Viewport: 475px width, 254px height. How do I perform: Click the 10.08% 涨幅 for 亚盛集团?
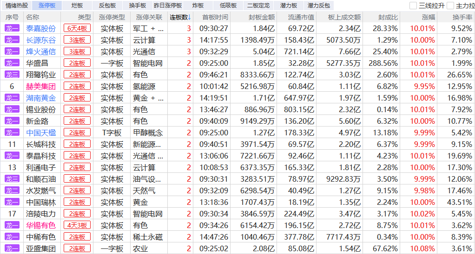pos(422,248)
